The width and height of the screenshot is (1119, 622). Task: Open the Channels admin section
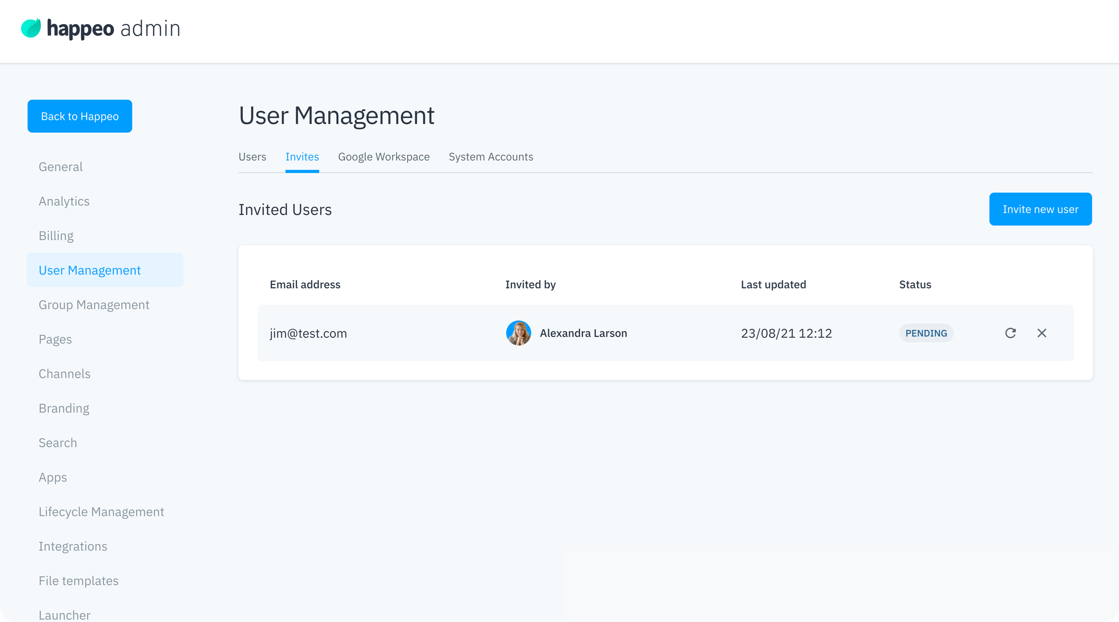[x=64, y=374]
